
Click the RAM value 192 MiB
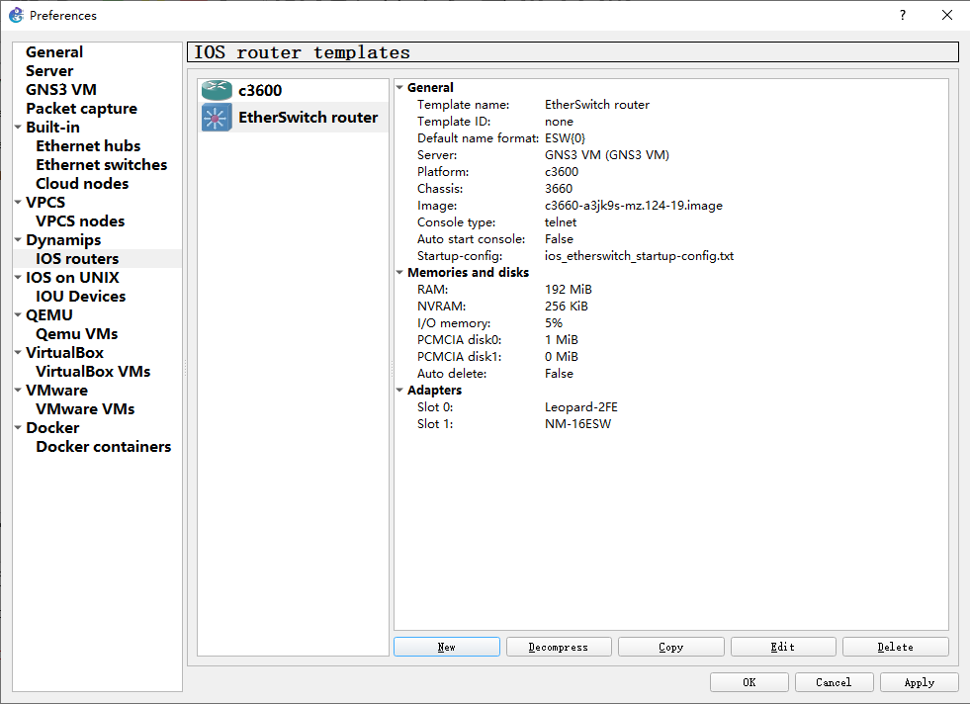point(568,290)
